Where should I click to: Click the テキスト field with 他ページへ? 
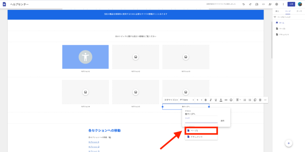(201, 114)
